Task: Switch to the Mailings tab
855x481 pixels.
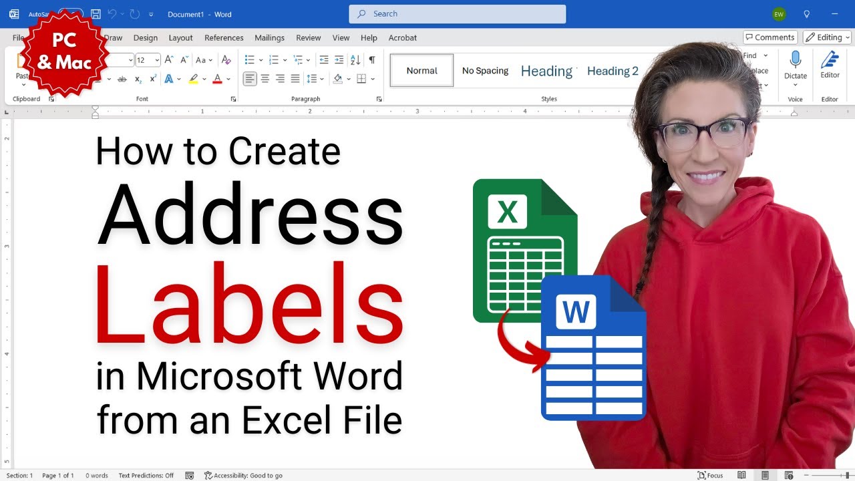Action: click(x=270, y=38)
